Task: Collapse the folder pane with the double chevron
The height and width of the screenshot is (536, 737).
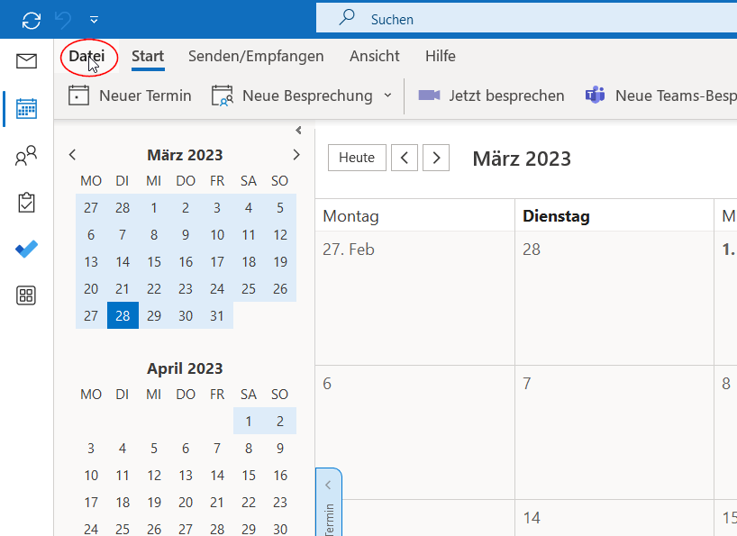Action: click(x=298, y=130)
